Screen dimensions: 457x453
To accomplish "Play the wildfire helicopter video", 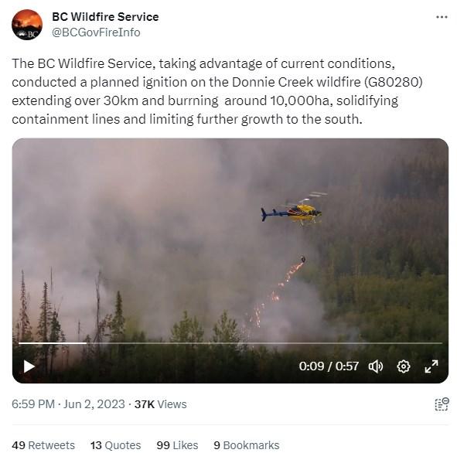I will (29, 366).
